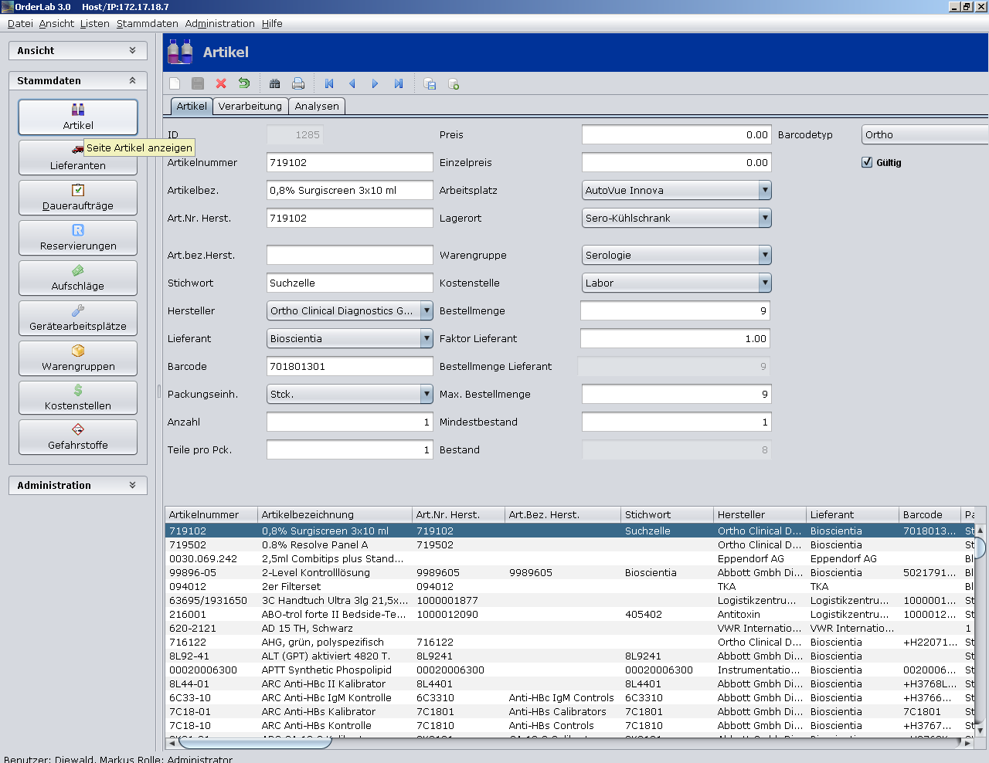Jump to first record with navigation arrow
This screenshot has height=763, width=989.
pyautogui.click(x=329, y=83)
